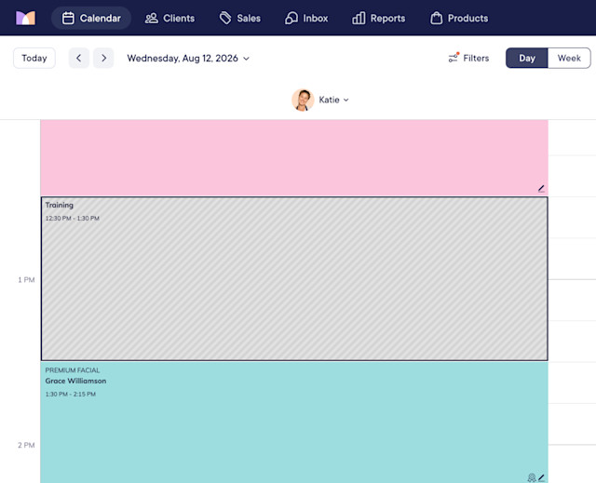
Task: Click the badge icon on Grace Williamson's appointment
Action: tap(532, 477)
